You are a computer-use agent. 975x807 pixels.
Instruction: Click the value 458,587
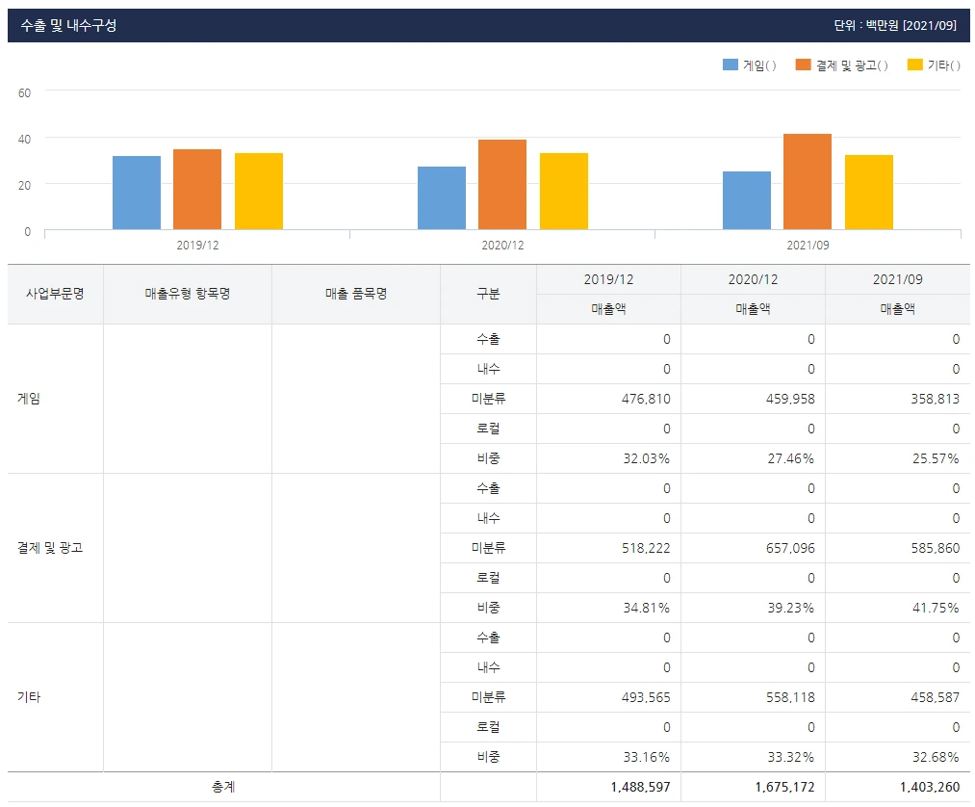pos(936,697)
